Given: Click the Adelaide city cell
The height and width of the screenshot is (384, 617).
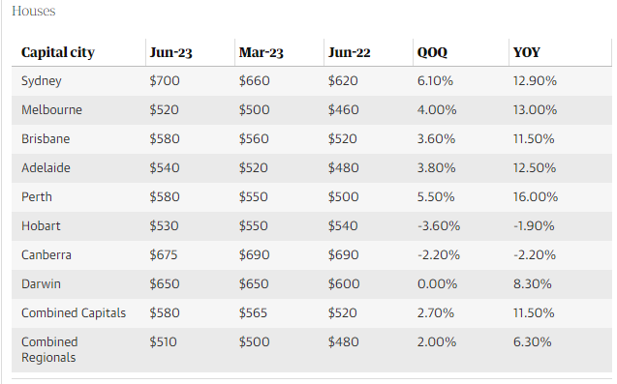Looking at the screenshot, I should tap(46, 168).
